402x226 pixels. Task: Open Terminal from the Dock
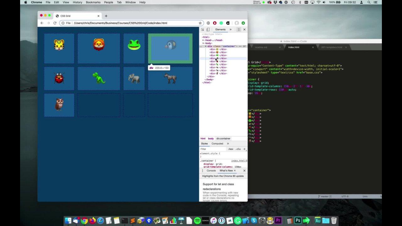(x=125, y=221)
